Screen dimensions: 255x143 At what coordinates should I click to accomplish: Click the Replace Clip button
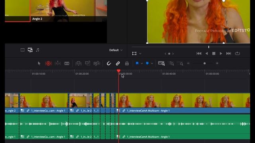click(x=97, y=64)
